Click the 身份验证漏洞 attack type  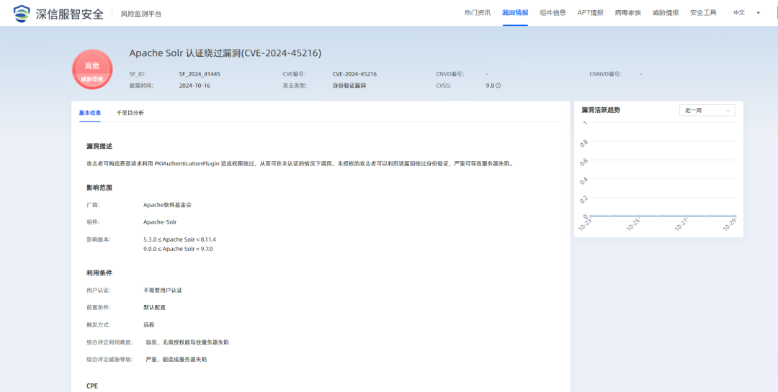[x=349, y=86]
